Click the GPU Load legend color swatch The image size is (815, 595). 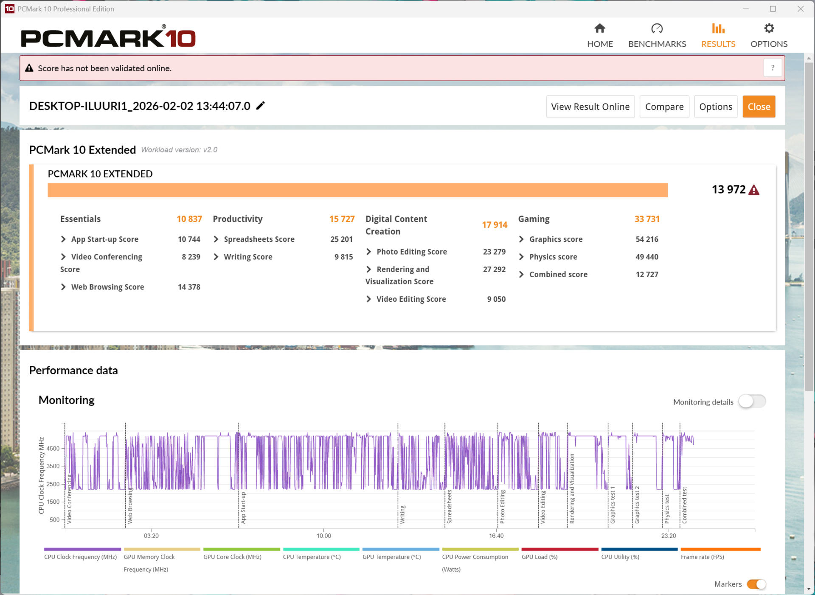(x=559, y=549)
